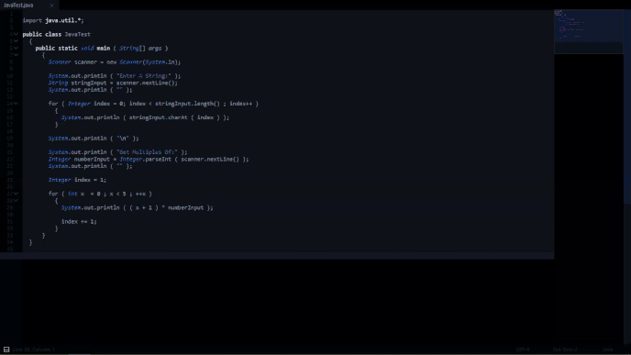This screenshot has height=355, width=631.
Task: Click line number 21 in the gutter
Action: 10,152
